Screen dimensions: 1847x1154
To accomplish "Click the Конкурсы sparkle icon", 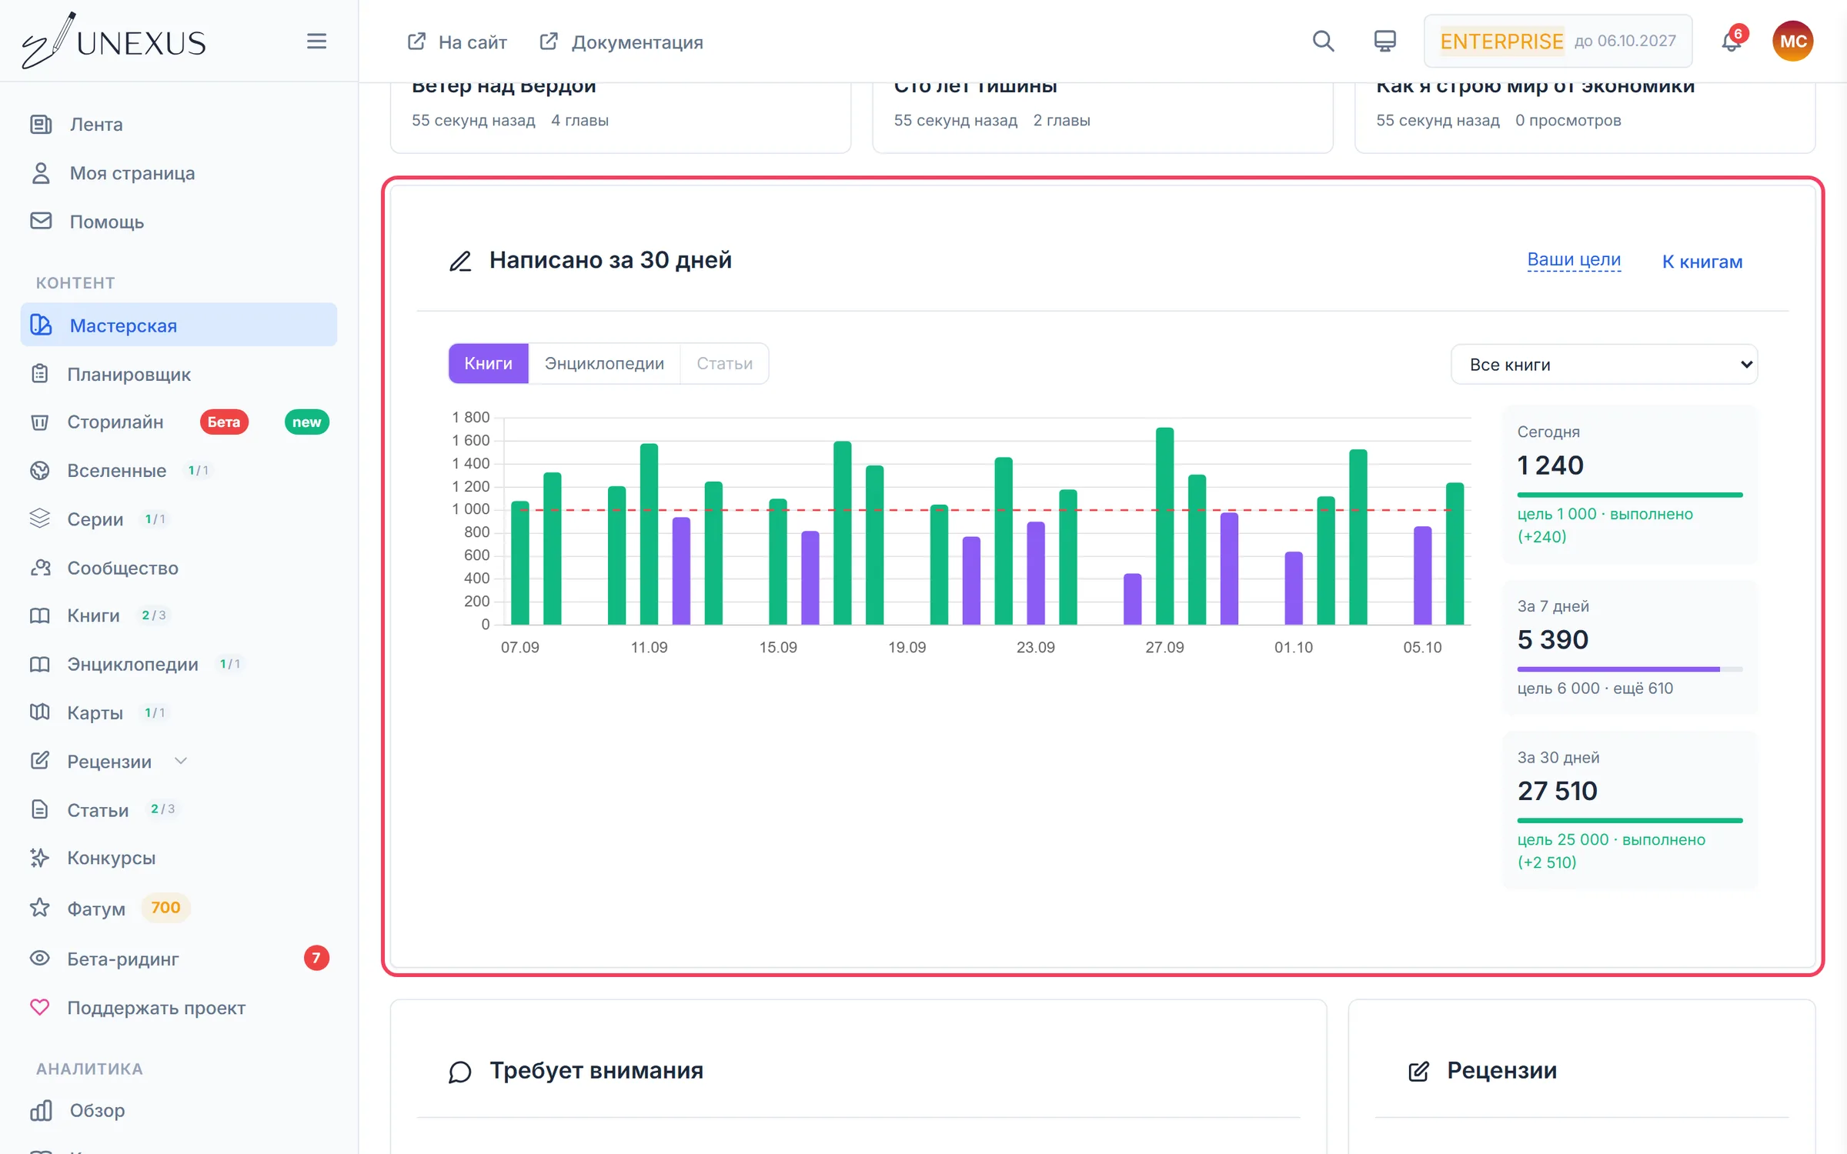I will pyautogui.click(x=40, y=858).
